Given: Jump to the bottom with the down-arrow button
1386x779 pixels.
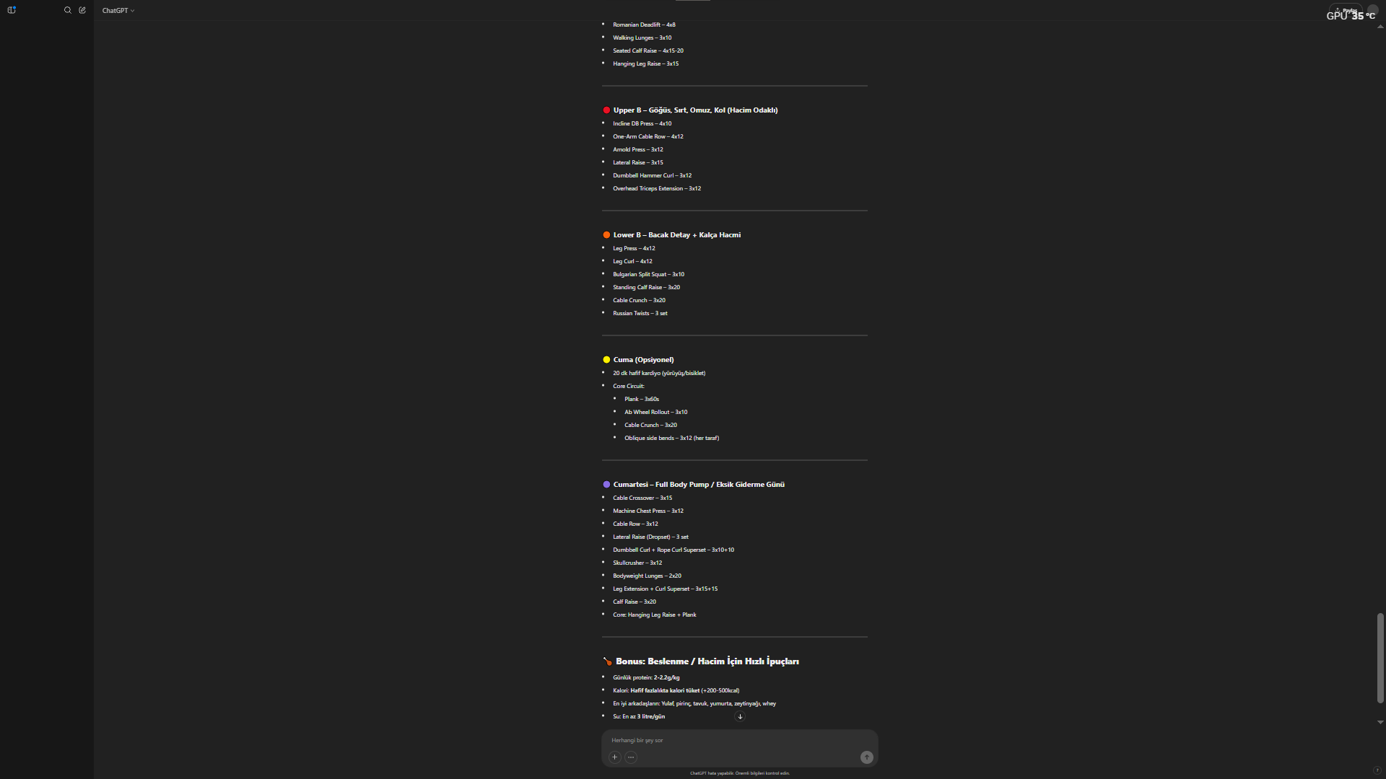Looking at the screenshot, I should point(740,716).
